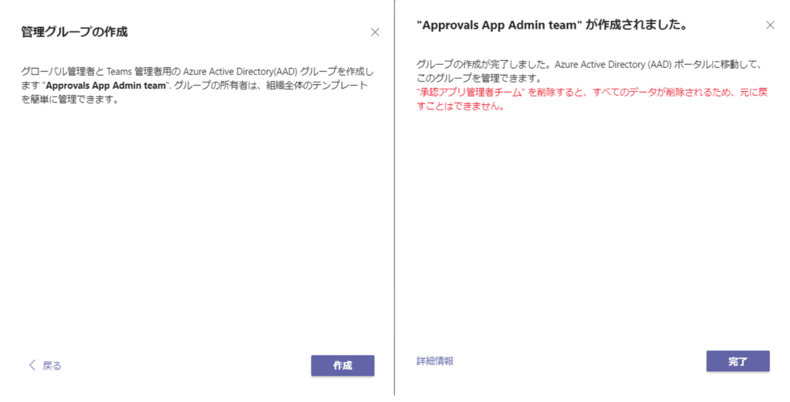The height and width of the screenshot is (402, 790).
Task: Open the 詳細情報 link
Action: pos(435,361)
